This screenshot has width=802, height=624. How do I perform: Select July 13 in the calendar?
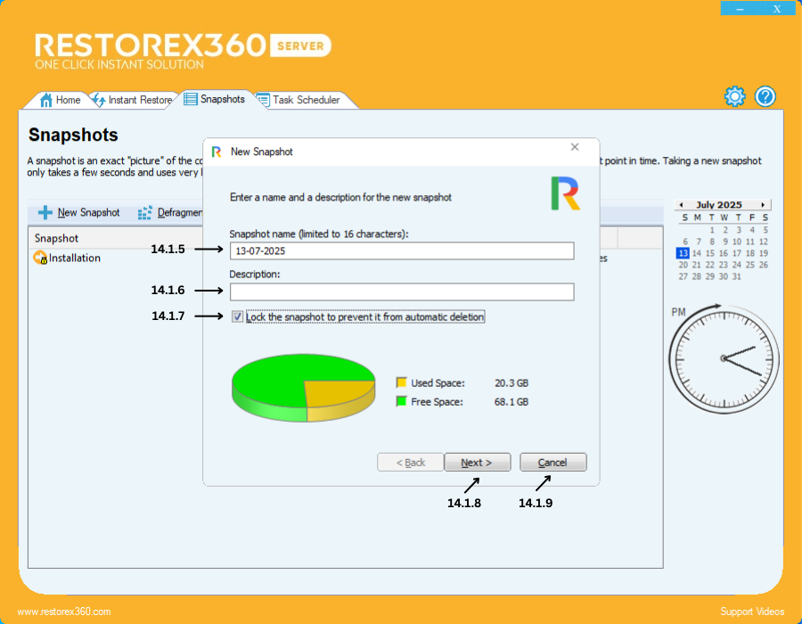(x=683, y=253)
